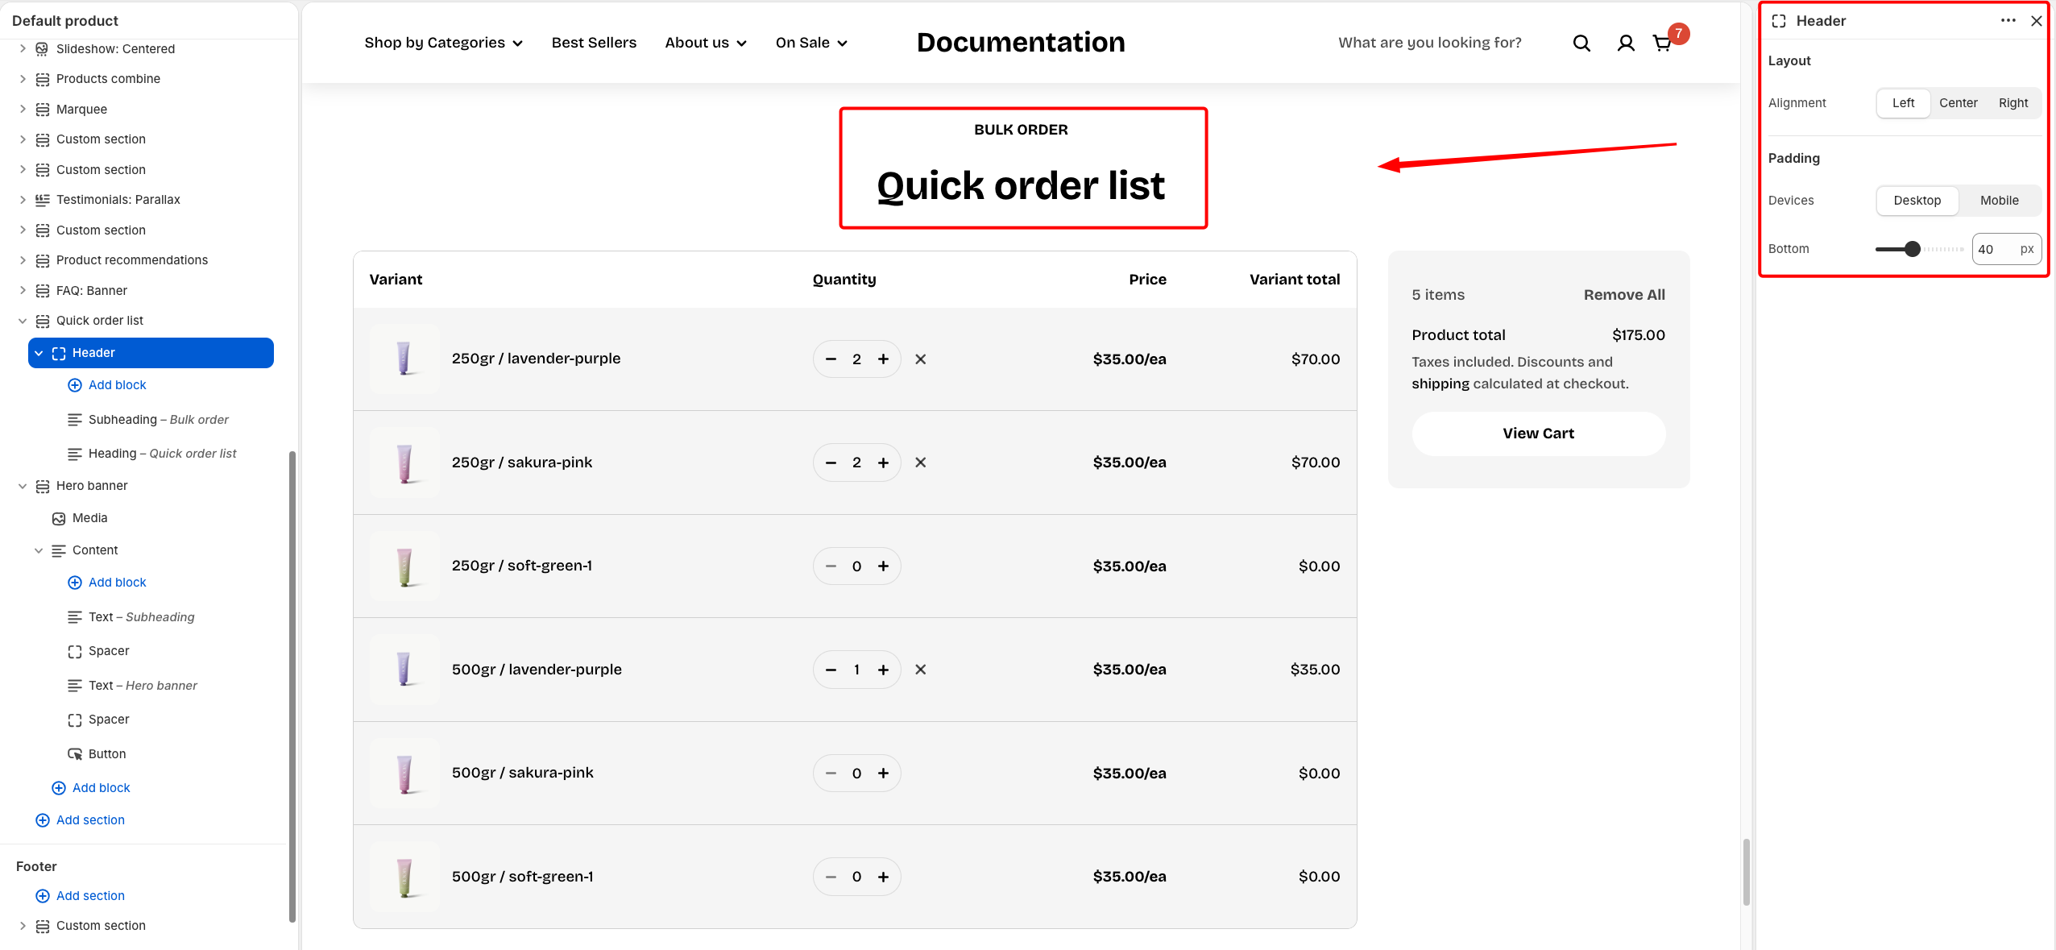Set alignment to Left
Screen dimensions: 2056x950
click(x=1903, y=103)
